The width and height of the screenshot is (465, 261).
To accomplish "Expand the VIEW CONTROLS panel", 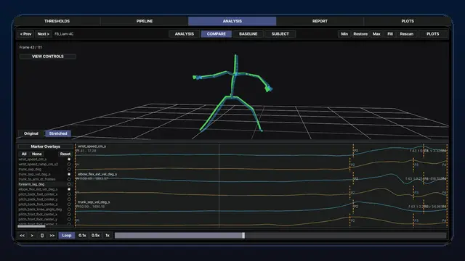I will click(x=47, y=57).
